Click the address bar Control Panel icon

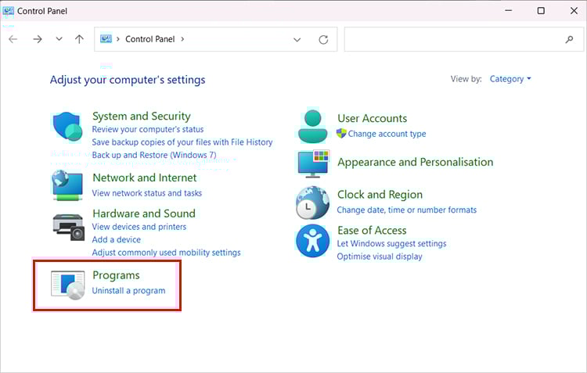(106, 39)
